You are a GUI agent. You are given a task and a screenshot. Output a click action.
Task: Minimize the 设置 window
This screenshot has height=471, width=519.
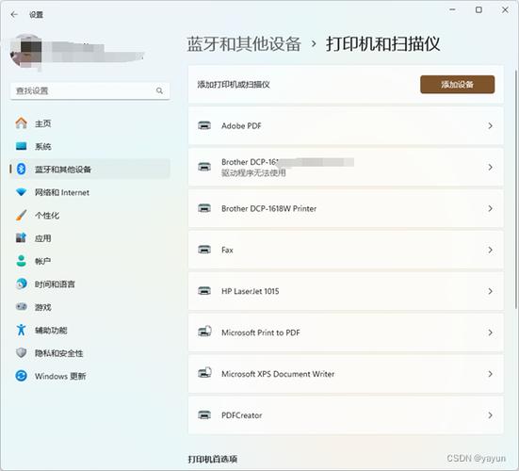click(x=452, y=10)
